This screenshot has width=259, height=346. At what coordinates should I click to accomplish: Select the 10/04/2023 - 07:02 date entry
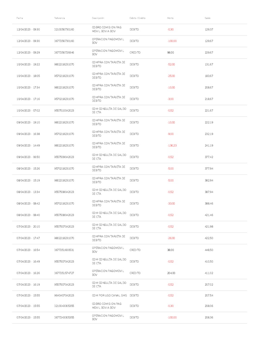click(x=28, y=110)
